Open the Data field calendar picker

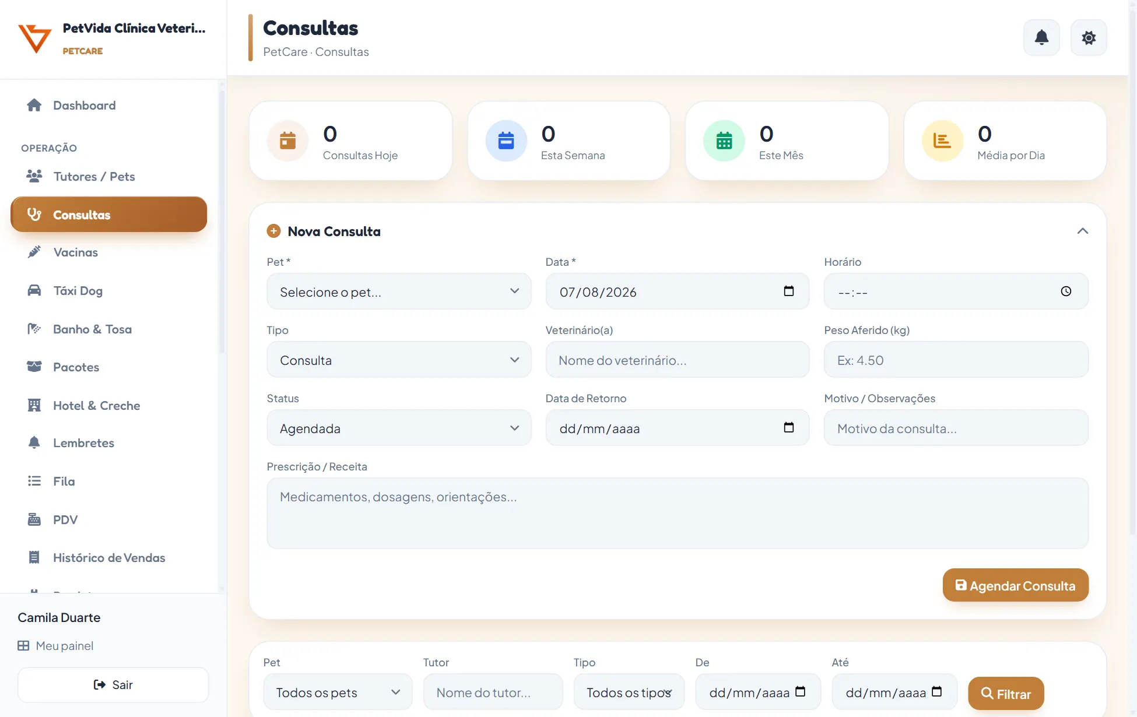pos(789,291)
